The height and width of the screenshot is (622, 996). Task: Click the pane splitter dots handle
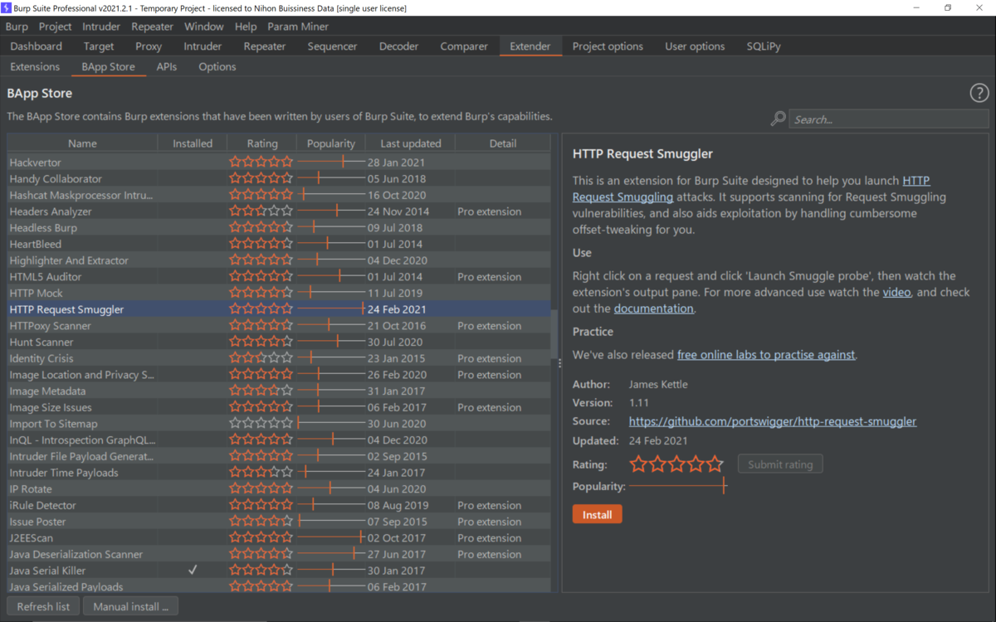pyautogui.click(x=559, y=362)
